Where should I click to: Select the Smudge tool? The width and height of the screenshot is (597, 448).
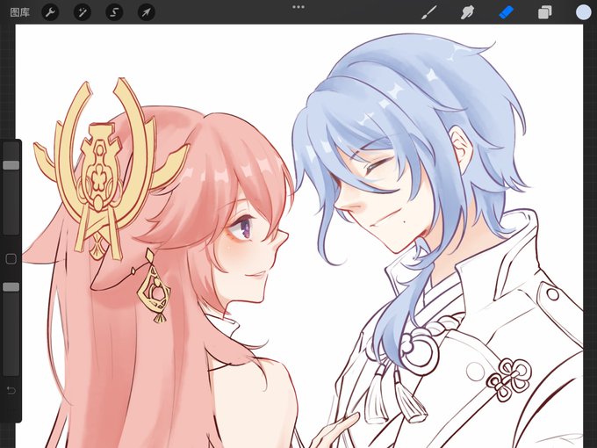pos(467,12)
